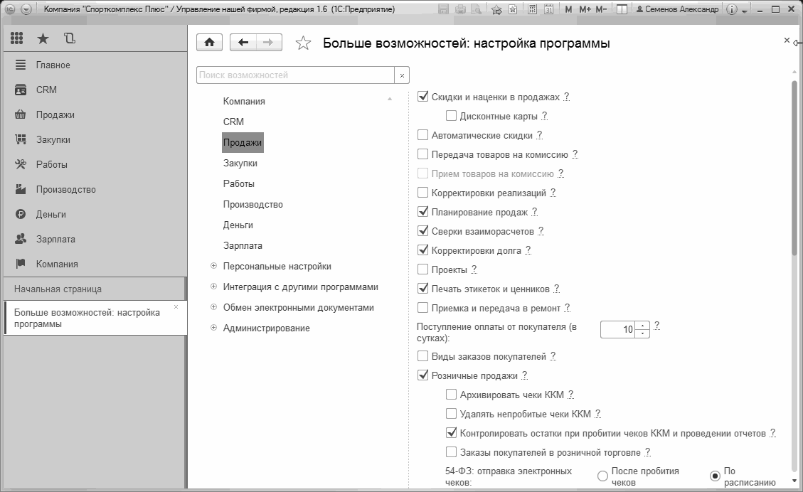The image size is (803, 492).
Task: Clear the search field with the x
Action: 402,75
